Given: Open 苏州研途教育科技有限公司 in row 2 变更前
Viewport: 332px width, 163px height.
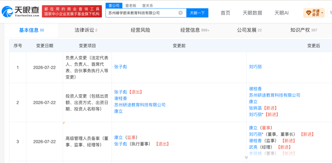Looking at the screenshot, I should [x=140, y=105].
